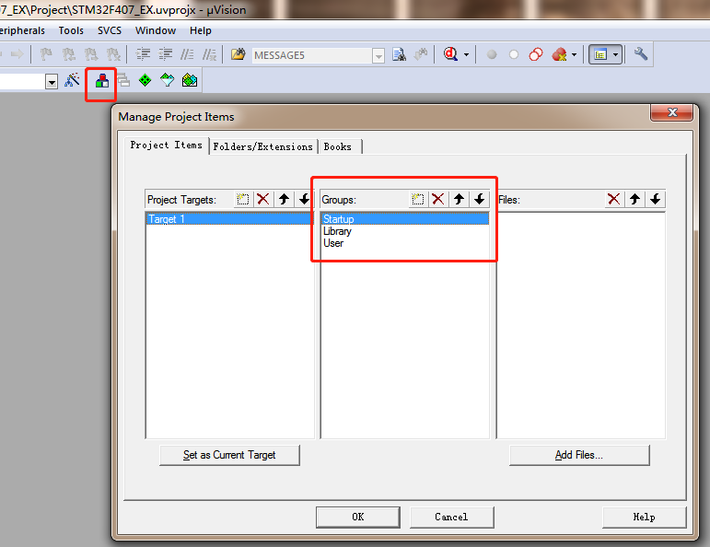Image resolution: width=710 pixels, height=547 pixels.
Task: Expand the MESSAGE5 search dropdown arrow
Action: point(378,55)
